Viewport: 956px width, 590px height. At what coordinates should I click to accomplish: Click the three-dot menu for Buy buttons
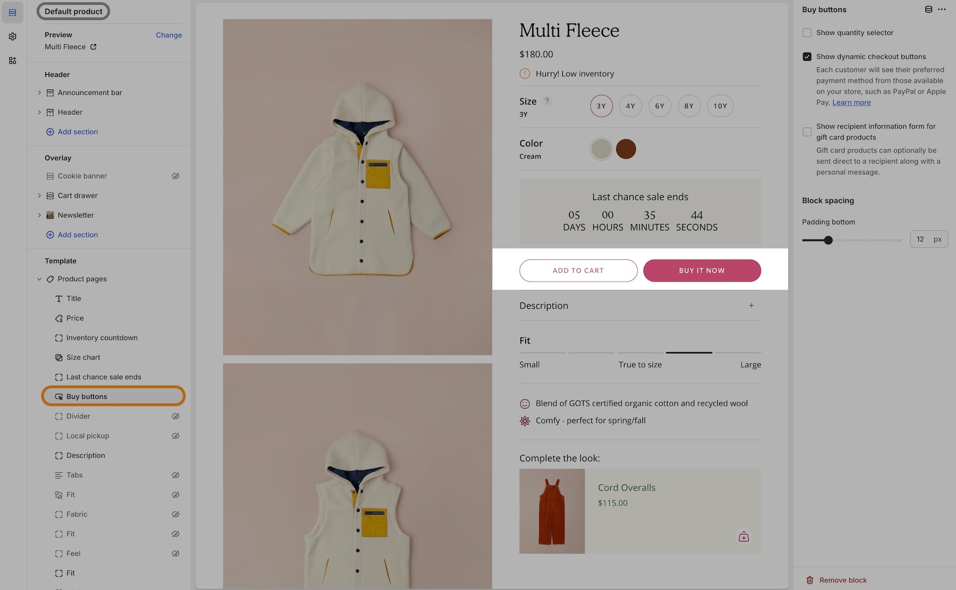click(942, 9)
